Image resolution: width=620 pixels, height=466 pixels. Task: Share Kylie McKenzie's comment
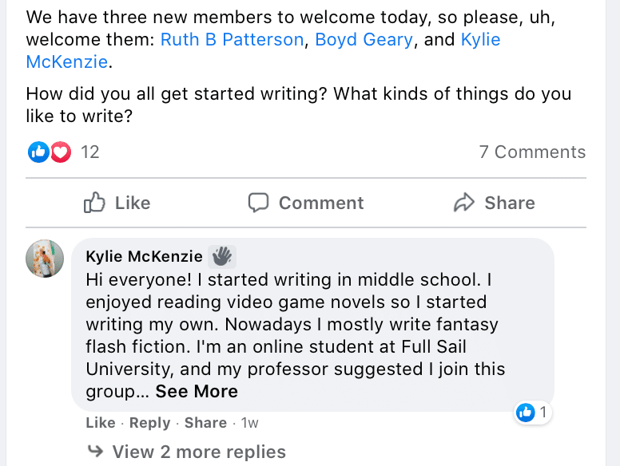click(x=205, y=423)
